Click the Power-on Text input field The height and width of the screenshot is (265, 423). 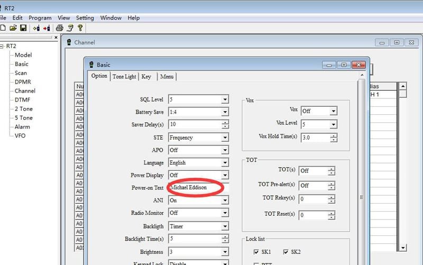pyautogui.click(x=199, y=187)
